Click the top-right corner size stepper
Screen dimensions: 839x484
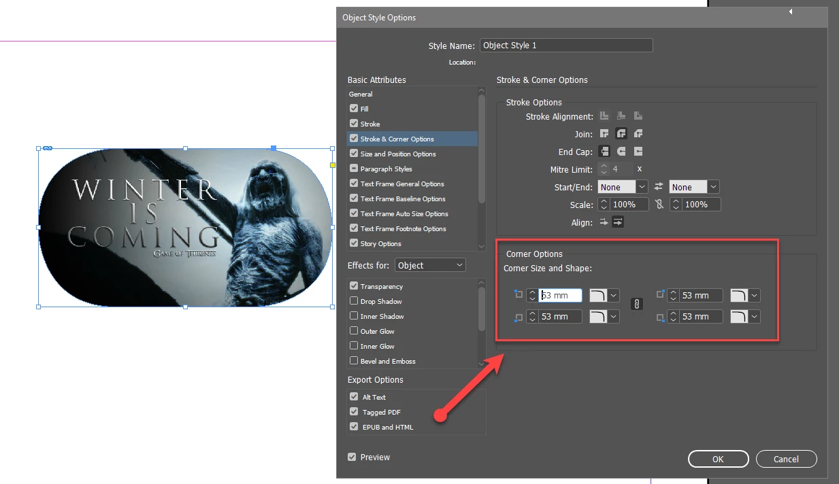(673, 295)
